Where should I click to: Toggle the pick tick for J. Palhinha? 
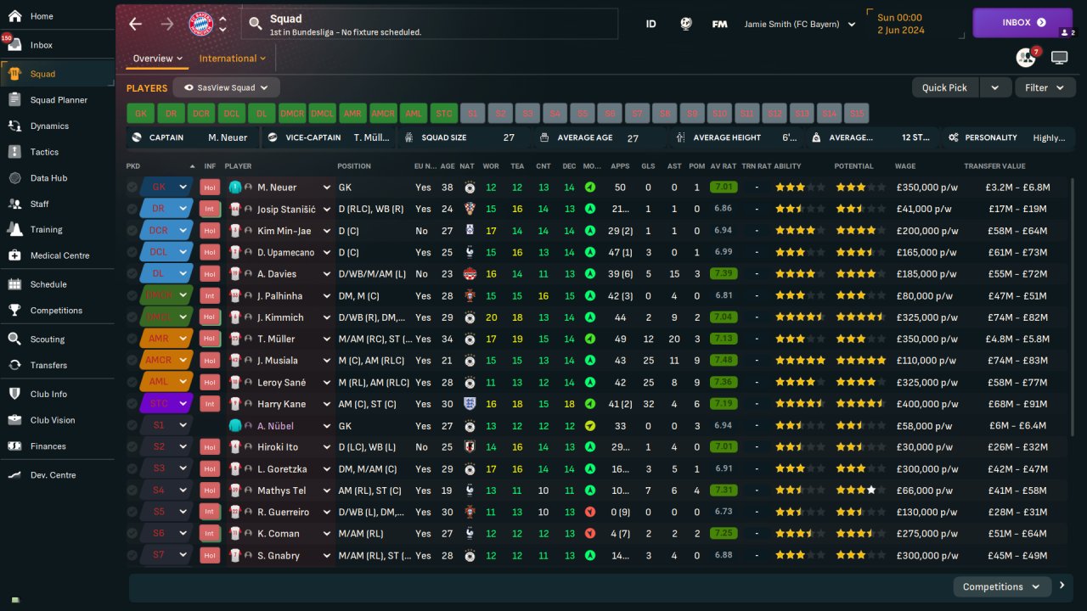pos(132,295)
